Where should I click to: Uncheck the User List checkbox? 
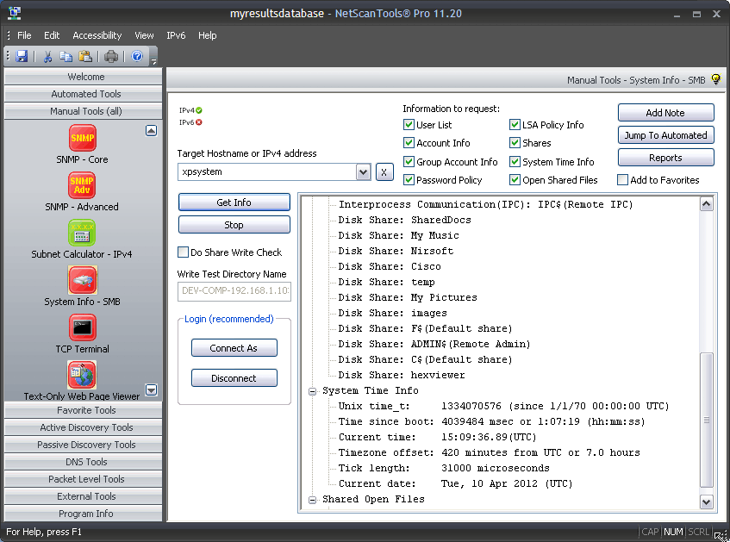coord(409,125)
